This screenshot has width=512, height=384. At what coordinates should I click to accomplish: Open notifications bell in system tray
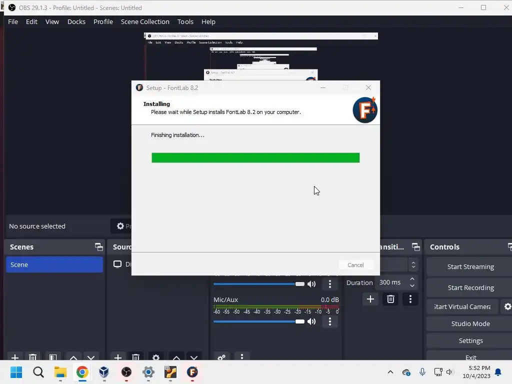498,372
